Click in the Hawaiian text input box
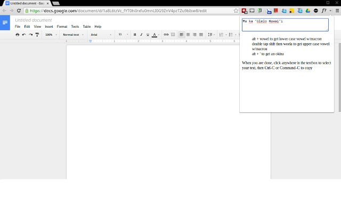The width and height of the screenshot is (341, 213). 285,24
